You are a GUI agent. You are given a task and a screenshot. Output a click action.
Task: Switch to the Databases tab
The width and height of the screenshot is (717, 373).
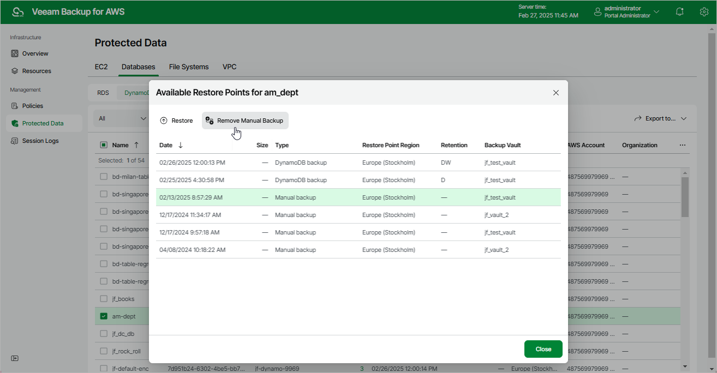[139, 67]
